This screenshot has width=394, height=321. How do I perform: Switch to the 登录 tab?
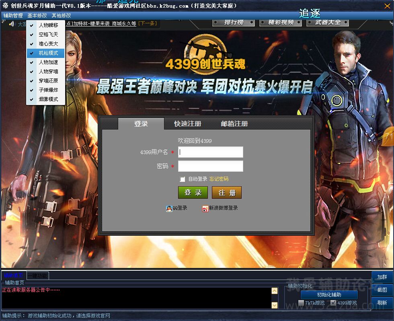141,123
